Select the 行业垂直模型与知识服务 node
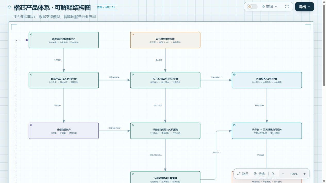The height and width of the screenshot is (183, 326). pos(165,131)
